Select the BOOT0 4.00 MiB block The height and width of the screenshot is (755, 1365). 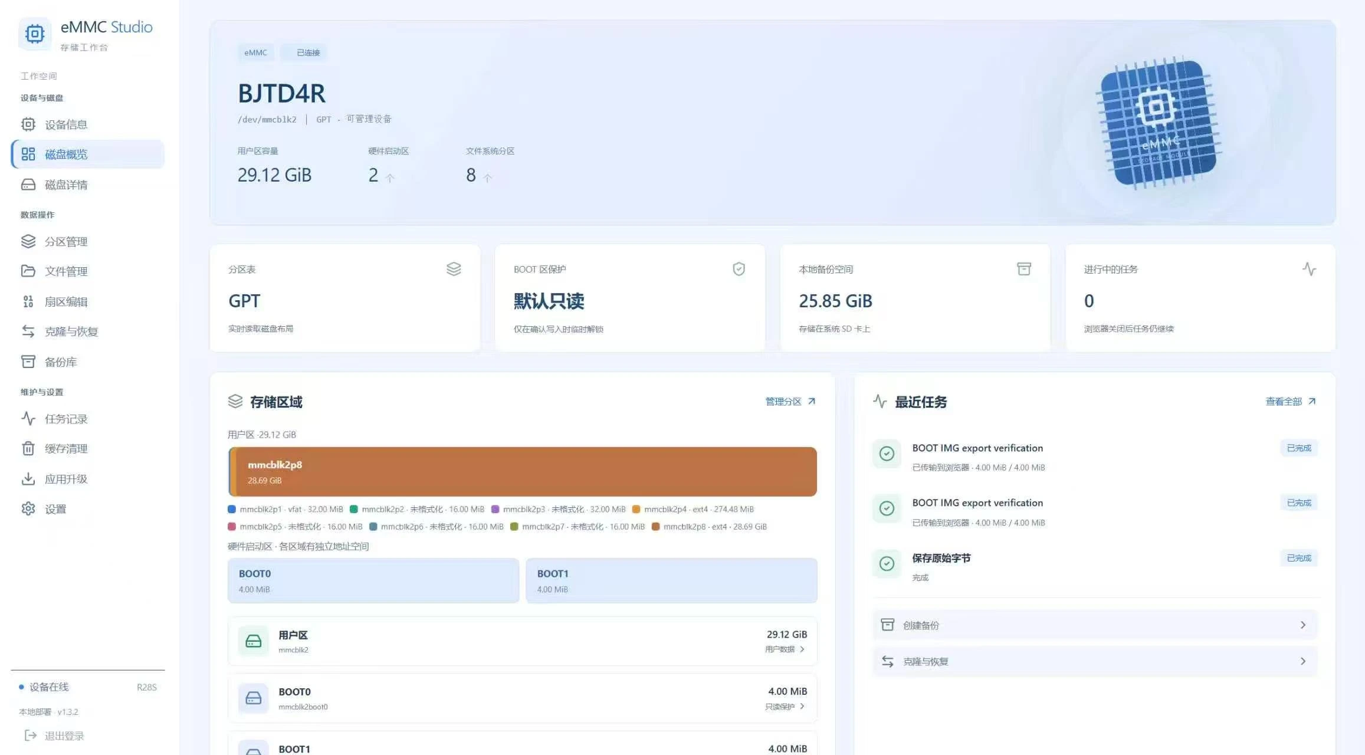[373, 580]
